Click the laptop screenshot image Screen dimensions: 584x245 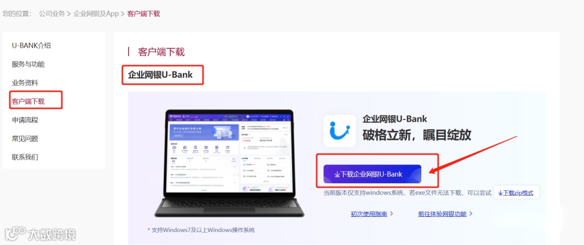tap(229, 163)
